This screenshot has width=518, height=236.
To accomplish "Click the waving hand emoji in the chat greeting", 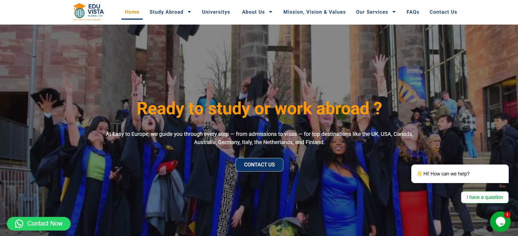I will click(x=419, y=174).
